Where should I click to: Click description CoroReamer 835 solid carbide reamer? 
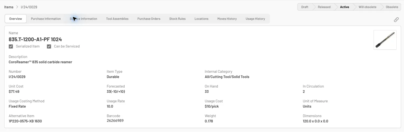(40, 62)
